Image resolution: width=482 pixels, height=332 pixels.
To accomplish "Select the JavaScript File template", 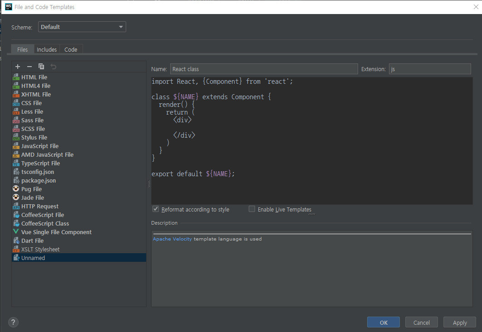I will [x=79, y=146].
